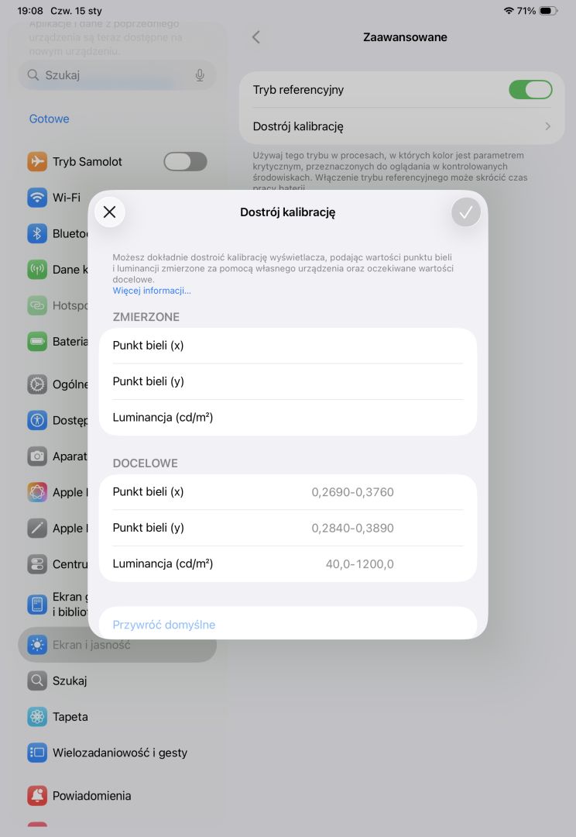Open the Centrum sterowania icon
Viewport: 576px width, 837px height.
pos(37,564)
